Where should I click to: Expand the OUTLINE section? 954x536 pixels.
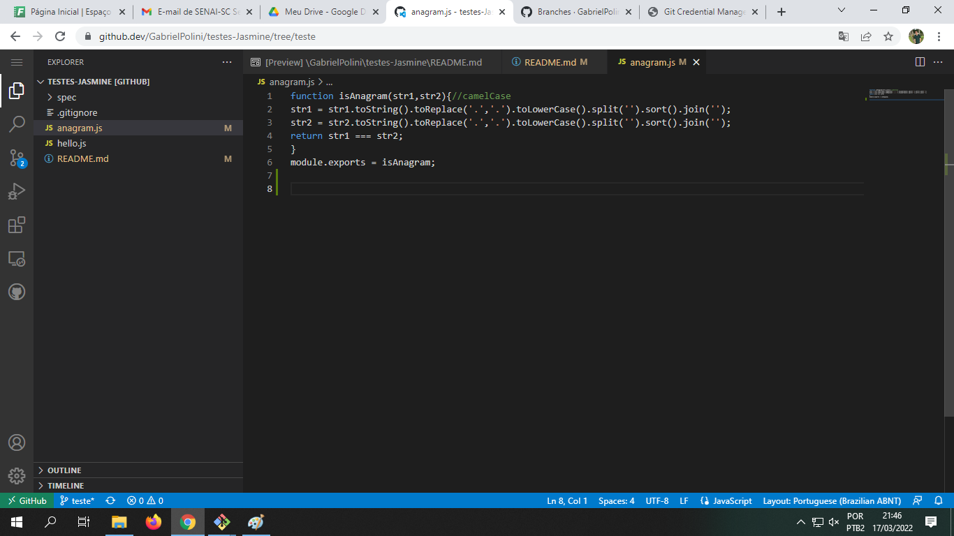(138, 470)
